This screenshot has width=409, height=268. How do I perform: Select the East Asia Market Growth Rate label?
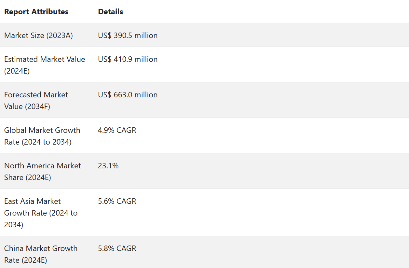[x=41, y=213]
